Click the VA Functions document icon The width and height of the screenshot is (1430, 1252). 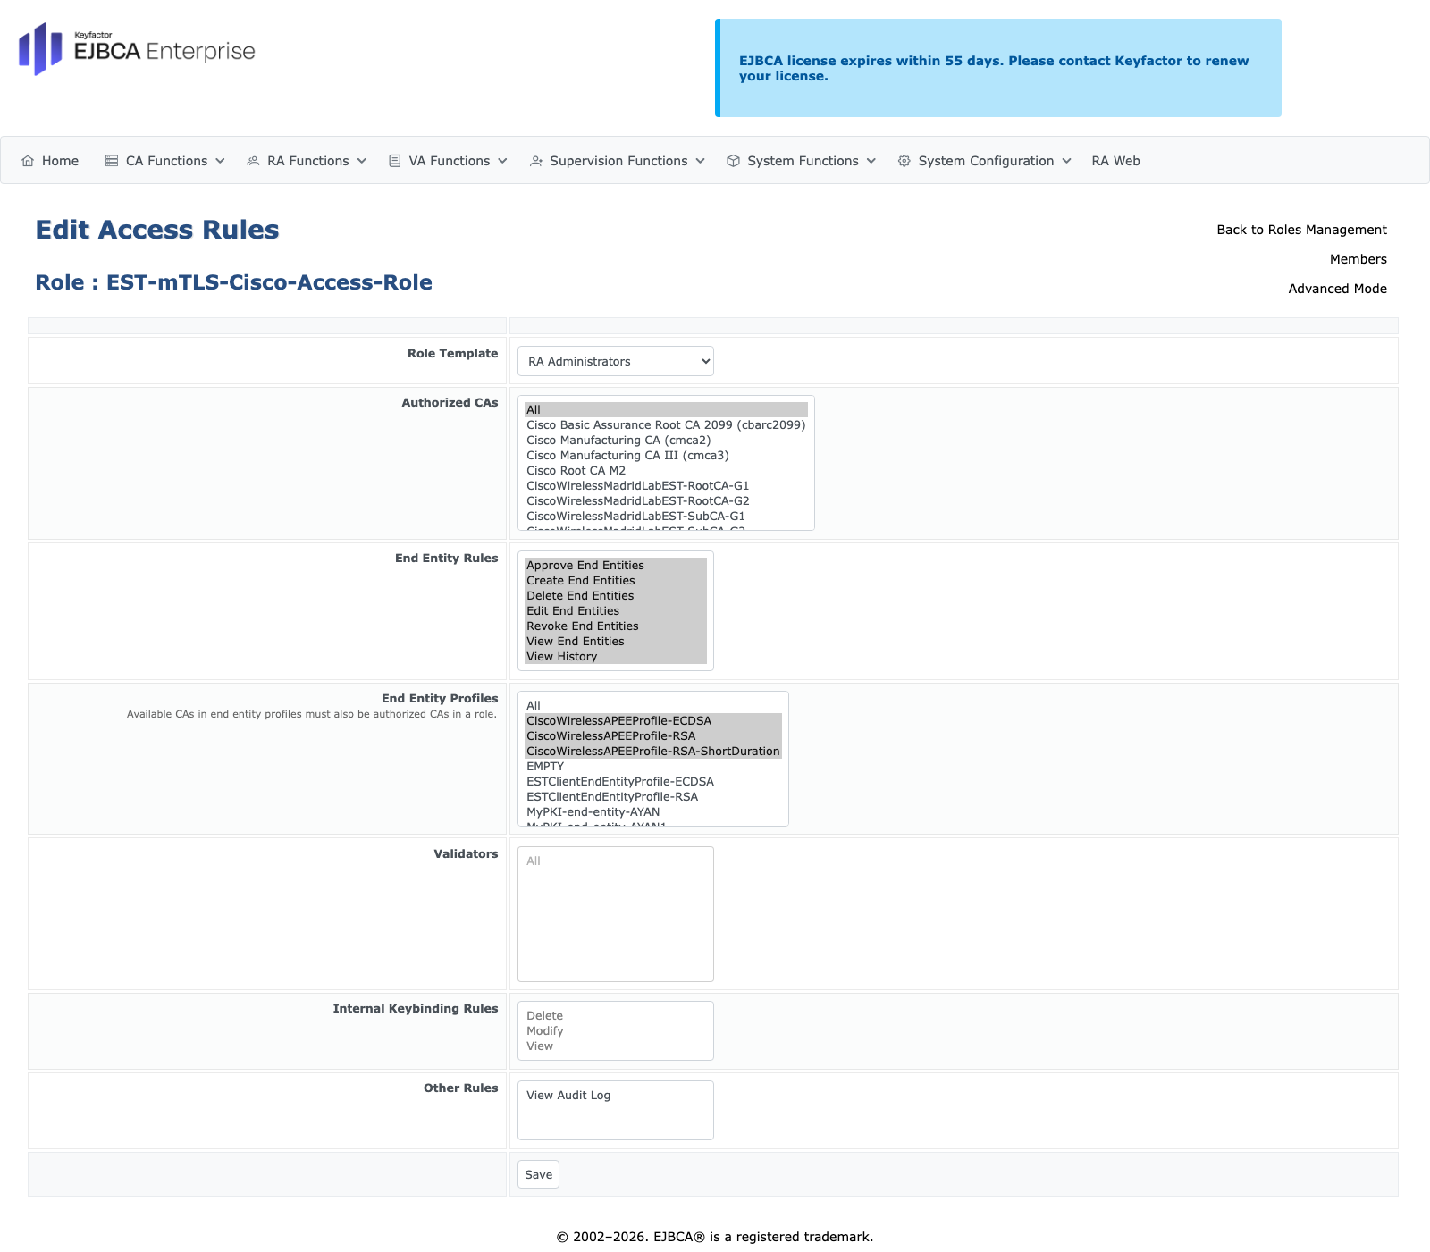pos(395,161)
